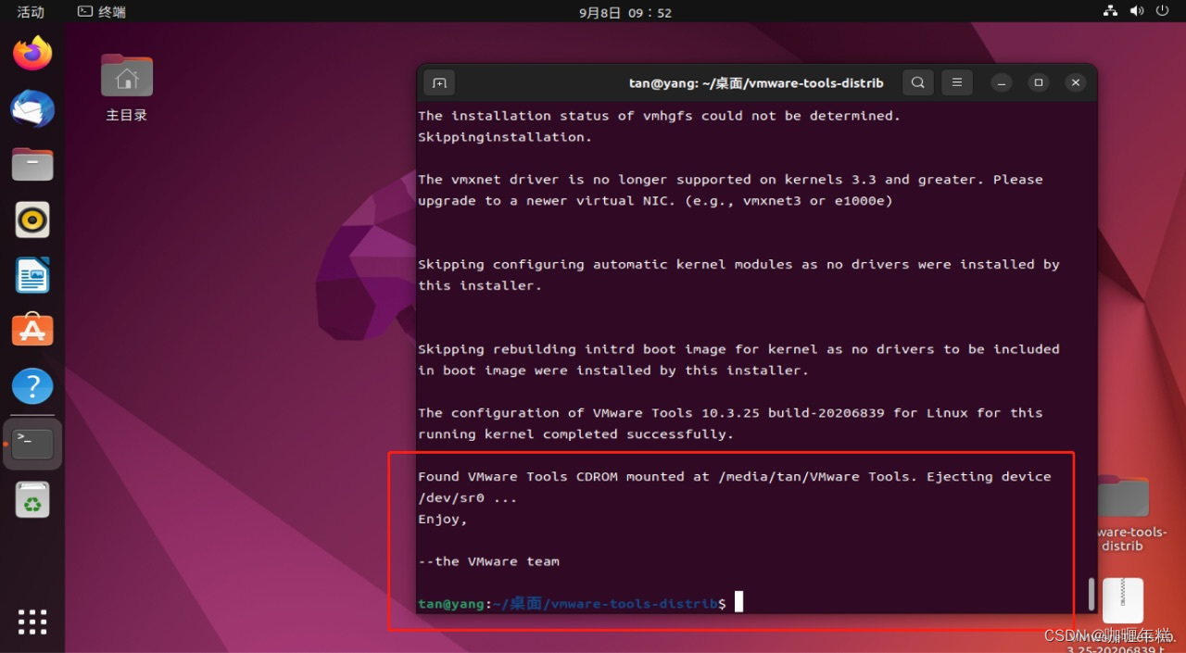Show all applications grid

[x=32, y=622]
